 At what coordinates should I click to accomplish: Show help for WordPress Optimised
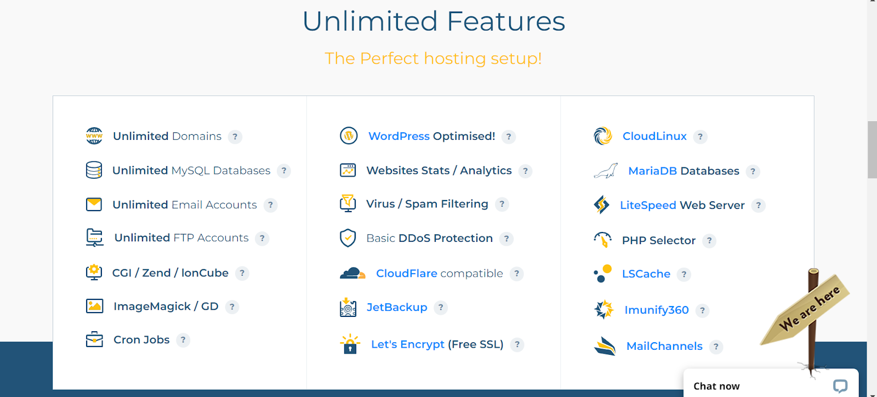[509, 137]
